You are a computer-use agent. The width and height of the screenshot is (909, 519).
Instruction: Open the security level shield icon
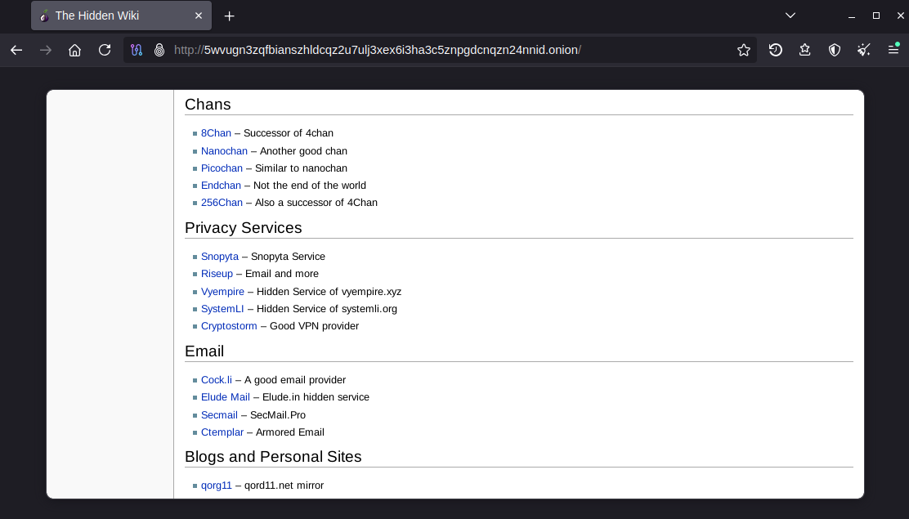(x=834, y=50)
